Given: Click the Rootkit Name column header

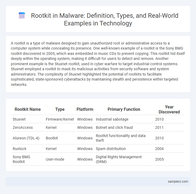Looking at the screenshot, I should point(28,109).
